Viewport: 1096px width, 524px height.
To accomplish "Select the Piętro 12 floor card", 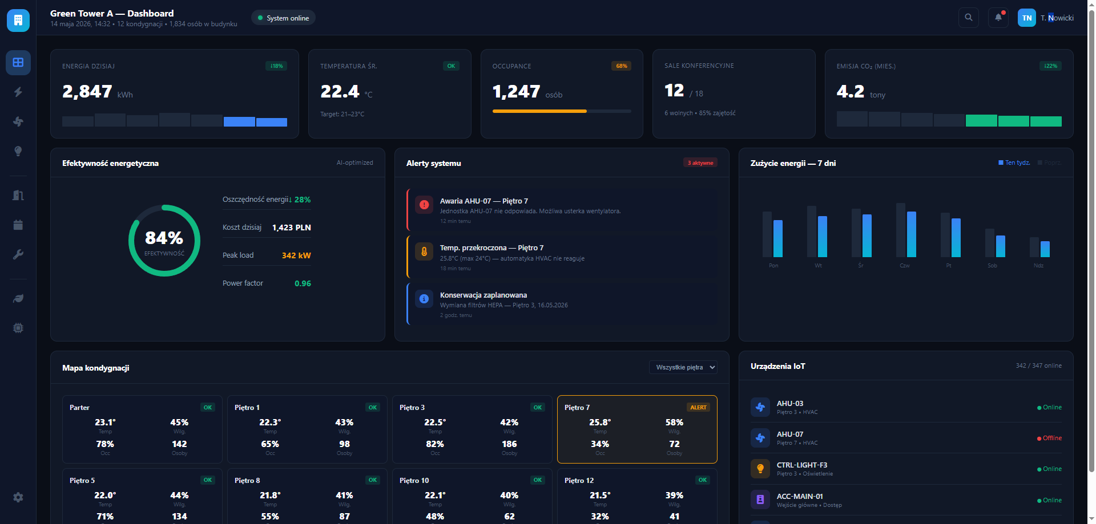I will 637,496.
